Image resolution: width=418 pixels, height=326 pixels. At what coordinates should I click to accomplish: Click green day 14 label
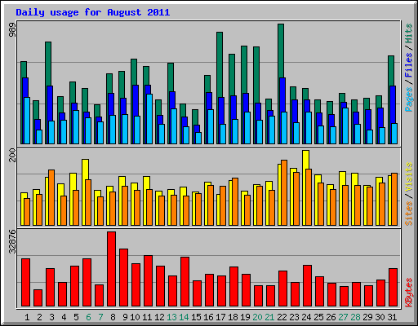pyautogui.click(x=184, y=317)
